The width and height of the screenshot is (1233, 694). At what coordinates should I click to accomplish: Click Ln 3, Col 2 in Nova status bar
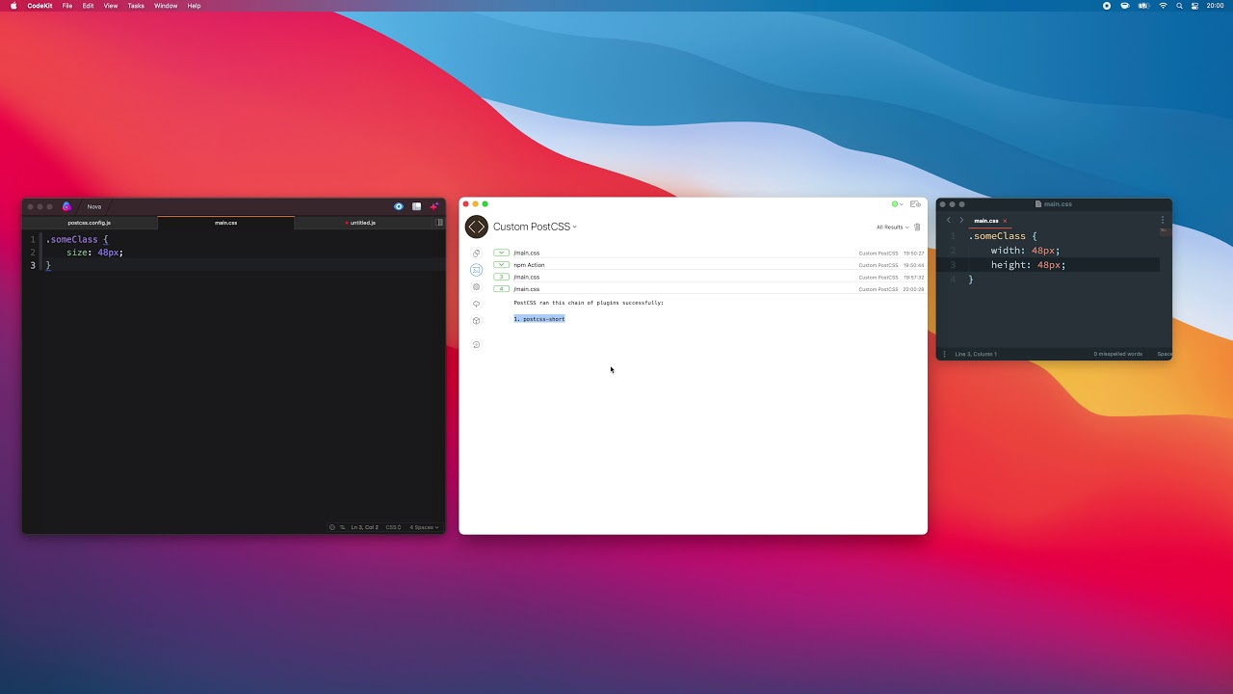[x=363, y=527]
